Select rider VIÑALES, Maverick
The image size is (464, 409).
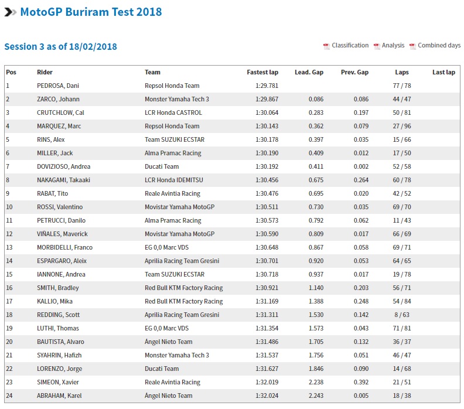tap(62, 234)
